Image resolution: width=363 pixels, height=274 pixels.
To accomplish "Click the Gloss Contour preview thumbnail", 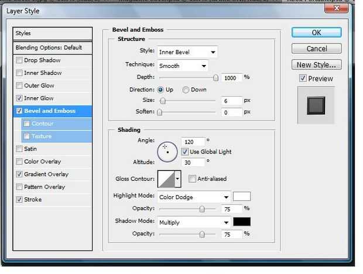I will (166, 179).
